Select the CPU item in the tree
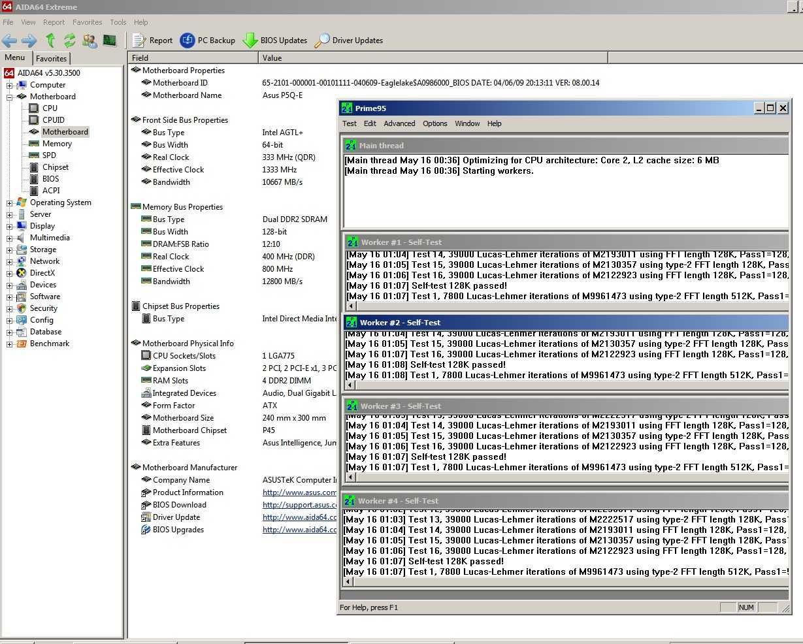The image size is (803, 644). [x=50, y=108]
